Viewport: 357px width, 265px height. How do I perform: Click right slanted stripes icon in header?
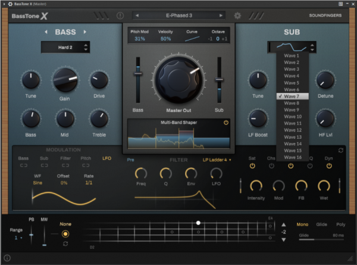(256, 15)
